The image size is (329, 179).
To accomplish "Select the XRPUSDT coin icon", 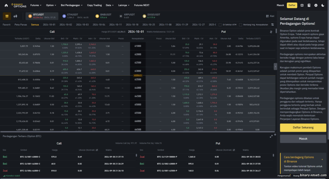I will [121, 16].
